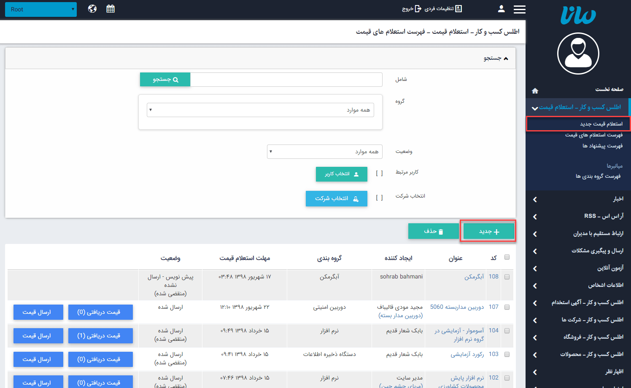631x388 pixels.
Task: Click the home icon next to صفحه نخست
Action: [535, 90]
